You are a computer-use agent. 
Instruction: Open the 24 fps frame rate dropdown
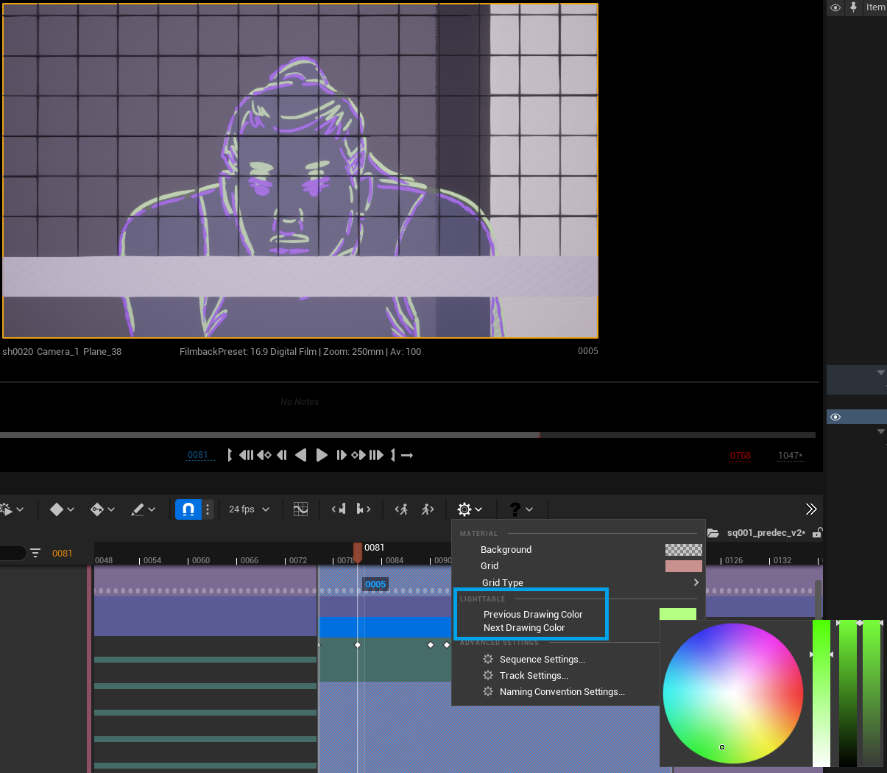click(x=249, y=509)
